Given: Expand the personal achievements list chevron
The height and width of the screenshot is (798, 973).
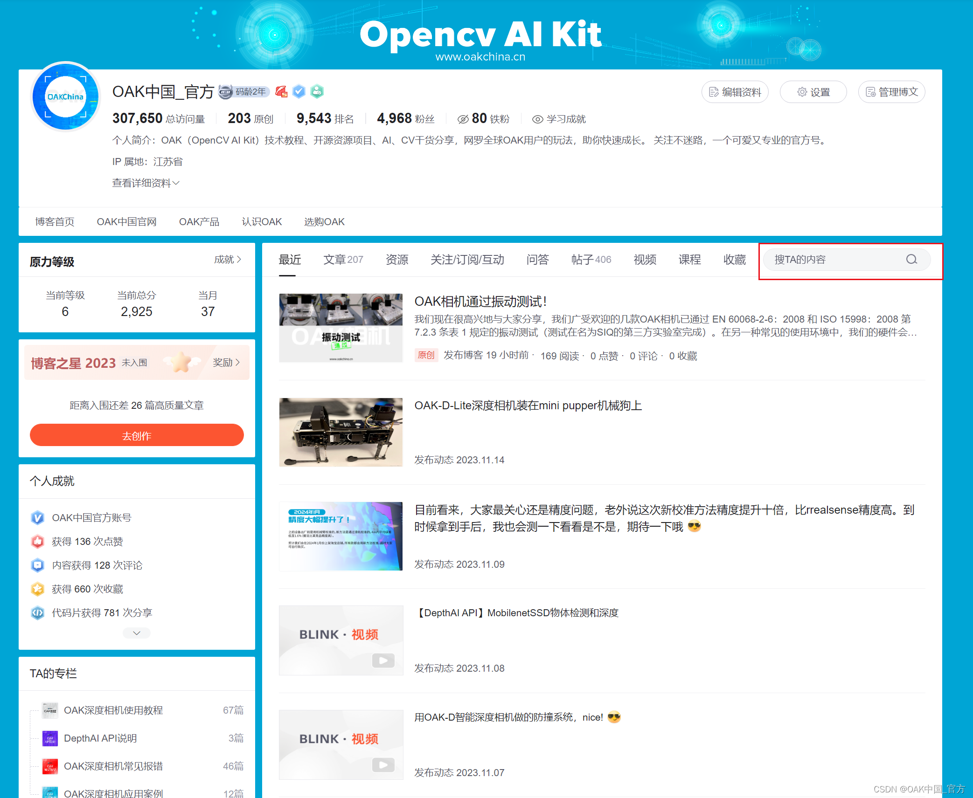Looking at the screenshot, I should click(x=136, y=633).
